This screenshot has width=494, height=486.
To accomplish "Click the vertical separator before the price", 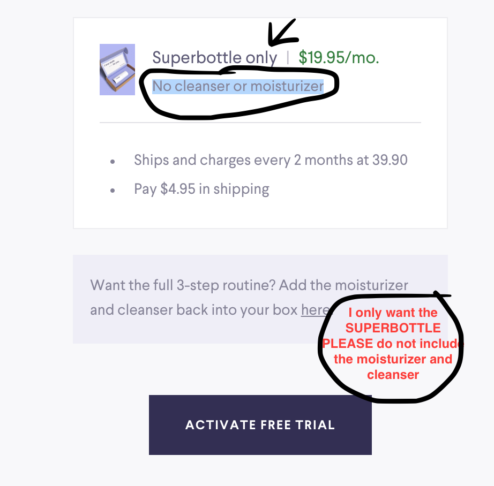I will coord(288,58).
